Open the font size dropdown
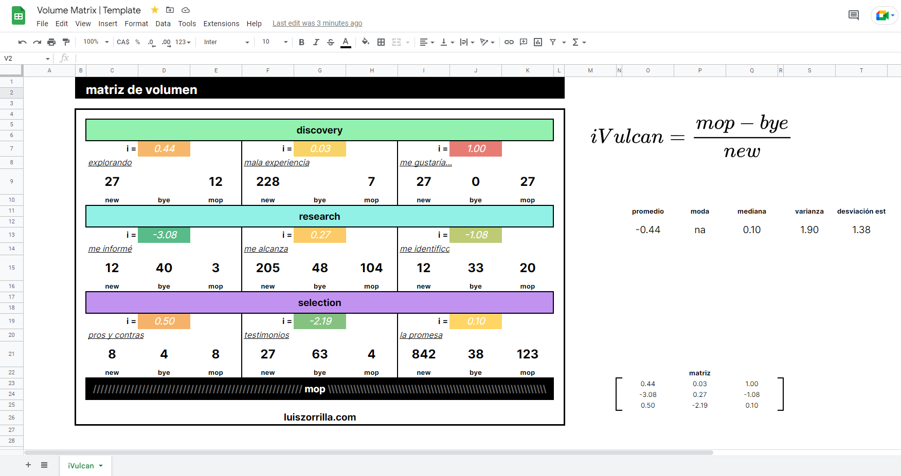This screenshot has height=476, width=901. pyautogui.click(x=274, y=42)
